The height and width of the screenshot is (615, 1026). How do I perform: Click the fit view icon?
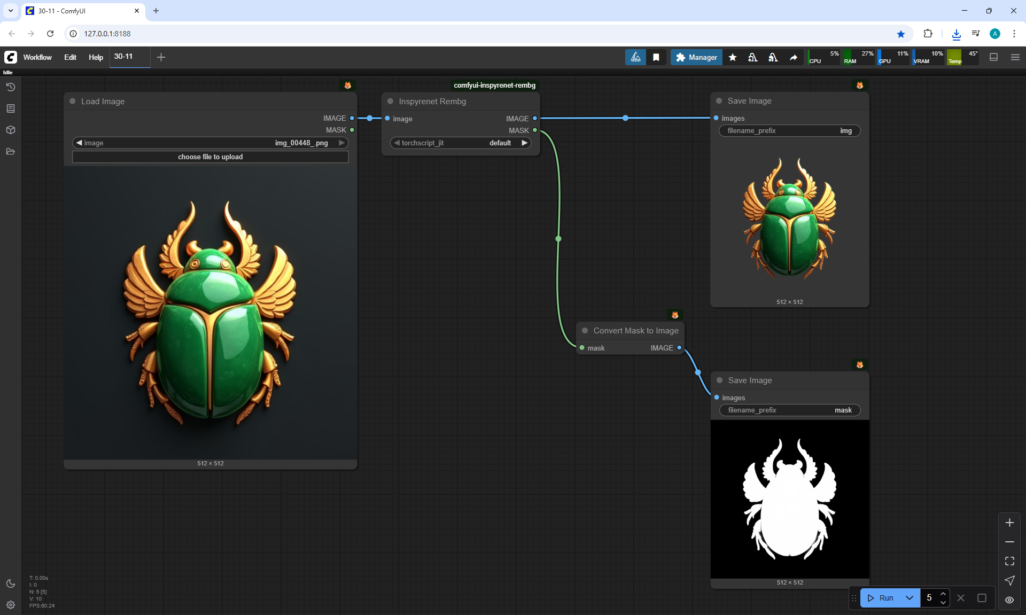[x=1009, y=561]
